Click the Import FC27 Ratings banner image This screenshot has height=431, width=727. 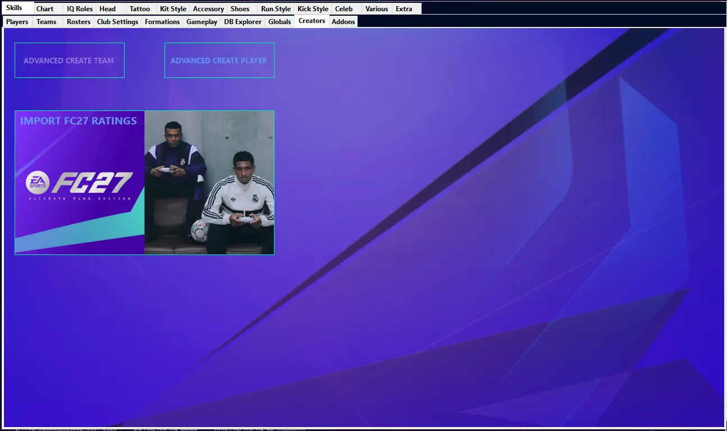(144, 183)
